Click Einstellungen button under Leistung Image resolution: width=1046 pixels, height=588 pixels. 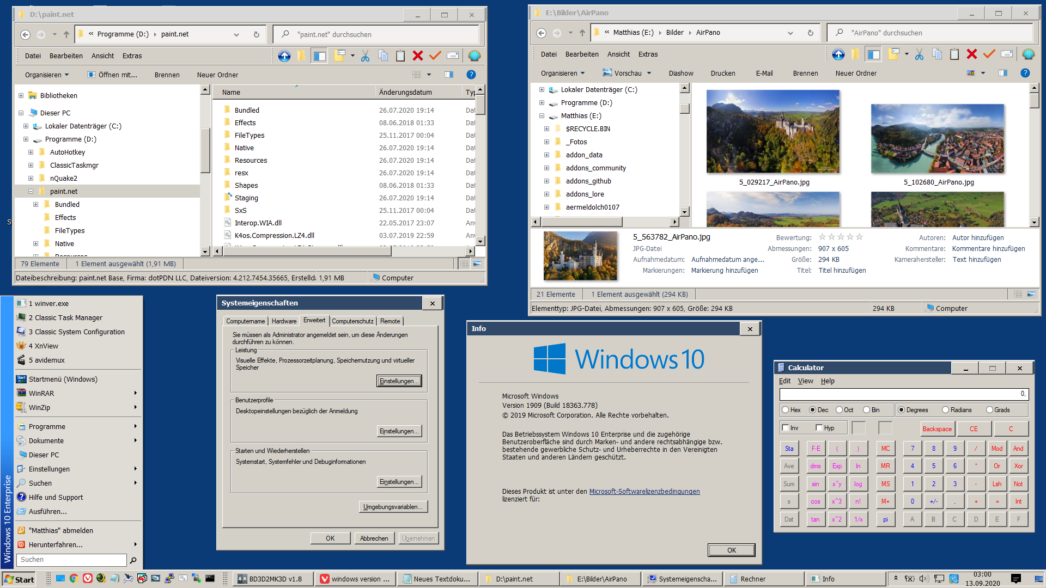tap(399, 381)
